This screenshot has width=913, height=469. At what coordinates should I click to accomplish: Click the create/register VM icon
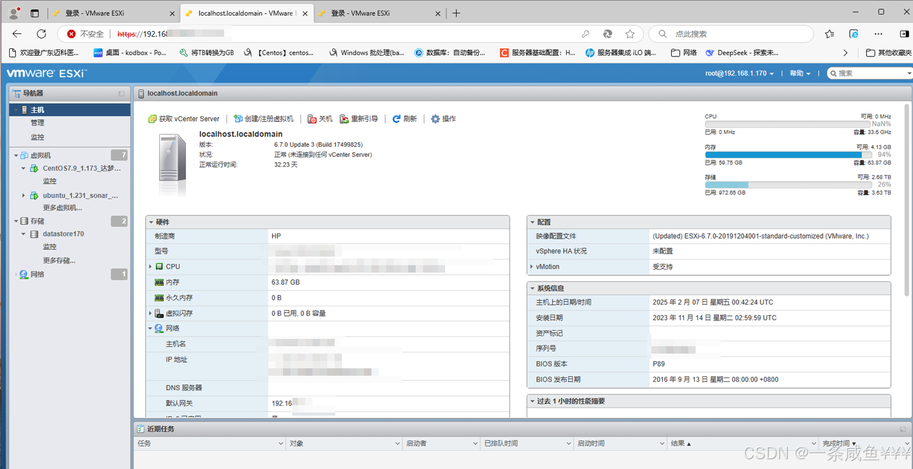click(x=238, y=118)
